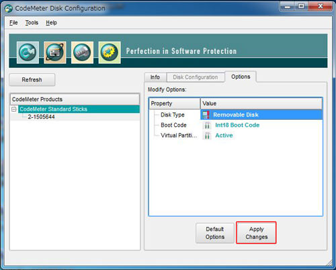
Task: Click the CodeMeter stick banner icon
Action: [82, 53]
